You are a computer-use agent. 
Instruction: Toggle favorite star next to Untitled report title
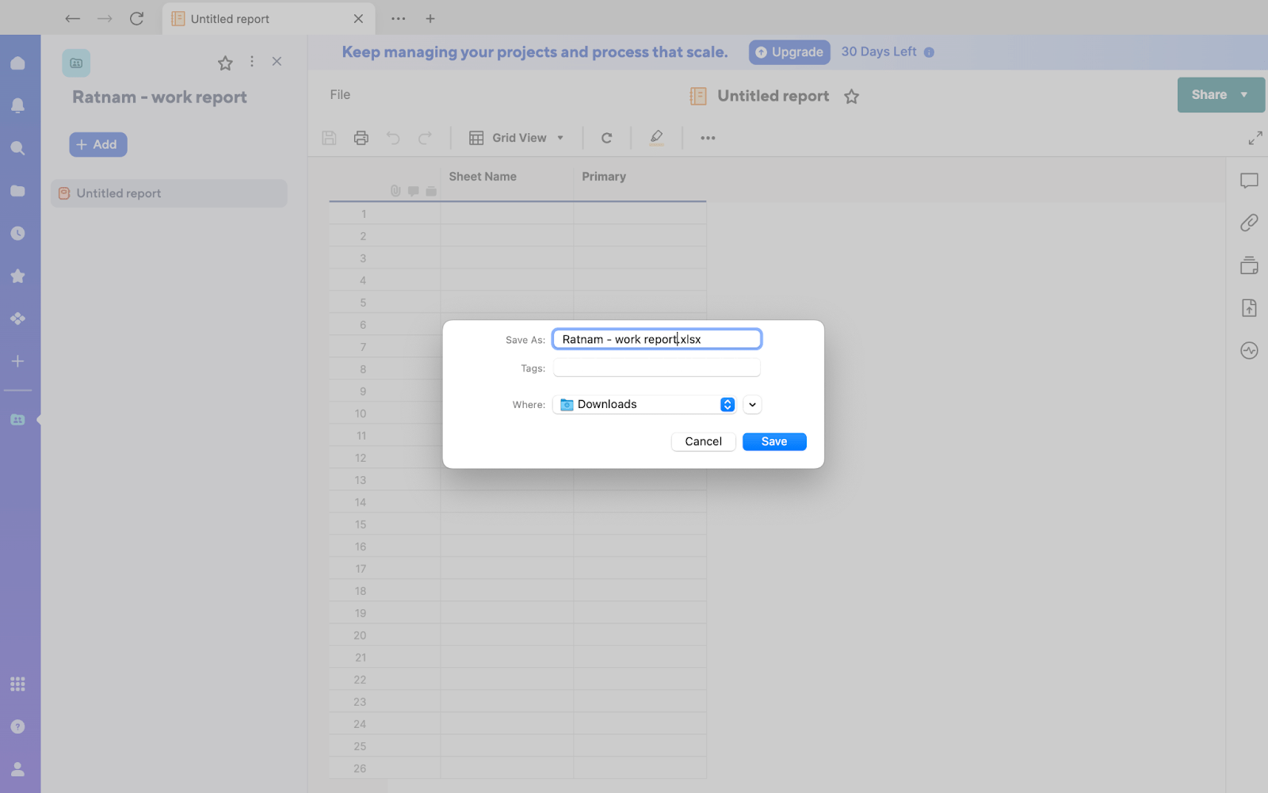[851, 96]
